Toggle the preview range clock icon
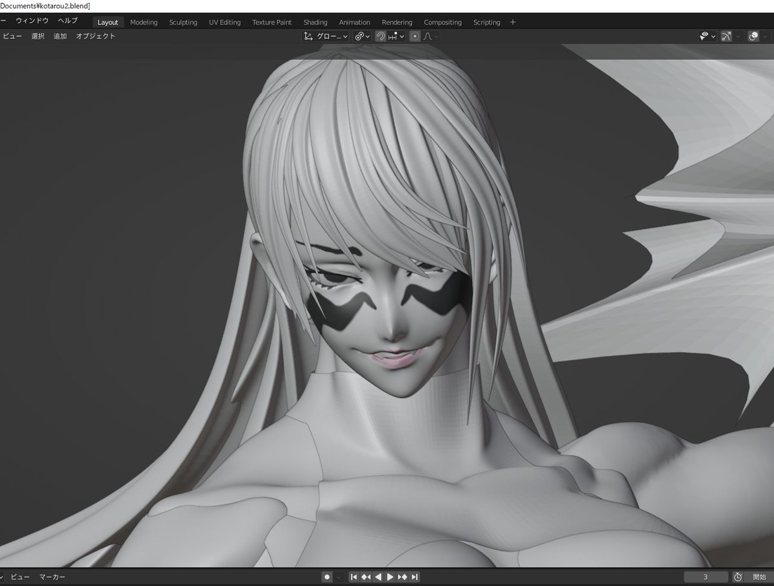 (738, 577)
